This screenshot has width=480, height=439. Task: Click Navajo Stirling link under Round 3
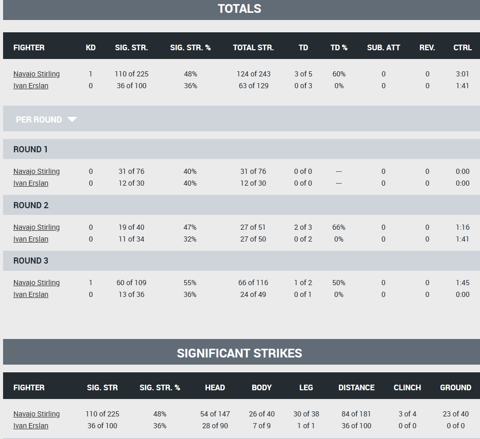36,283
